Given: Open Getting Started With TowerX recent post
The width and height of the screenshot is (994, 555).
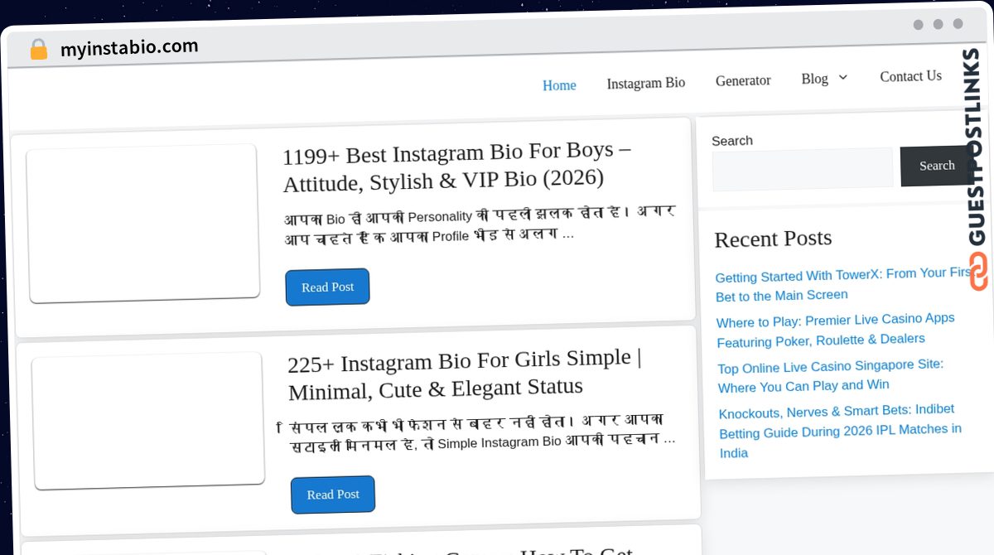Looking at the screenshot, I should (844, 283).
